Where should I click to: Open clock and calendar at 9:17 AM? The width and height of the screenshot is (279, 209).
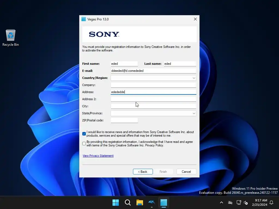[260, 202]
